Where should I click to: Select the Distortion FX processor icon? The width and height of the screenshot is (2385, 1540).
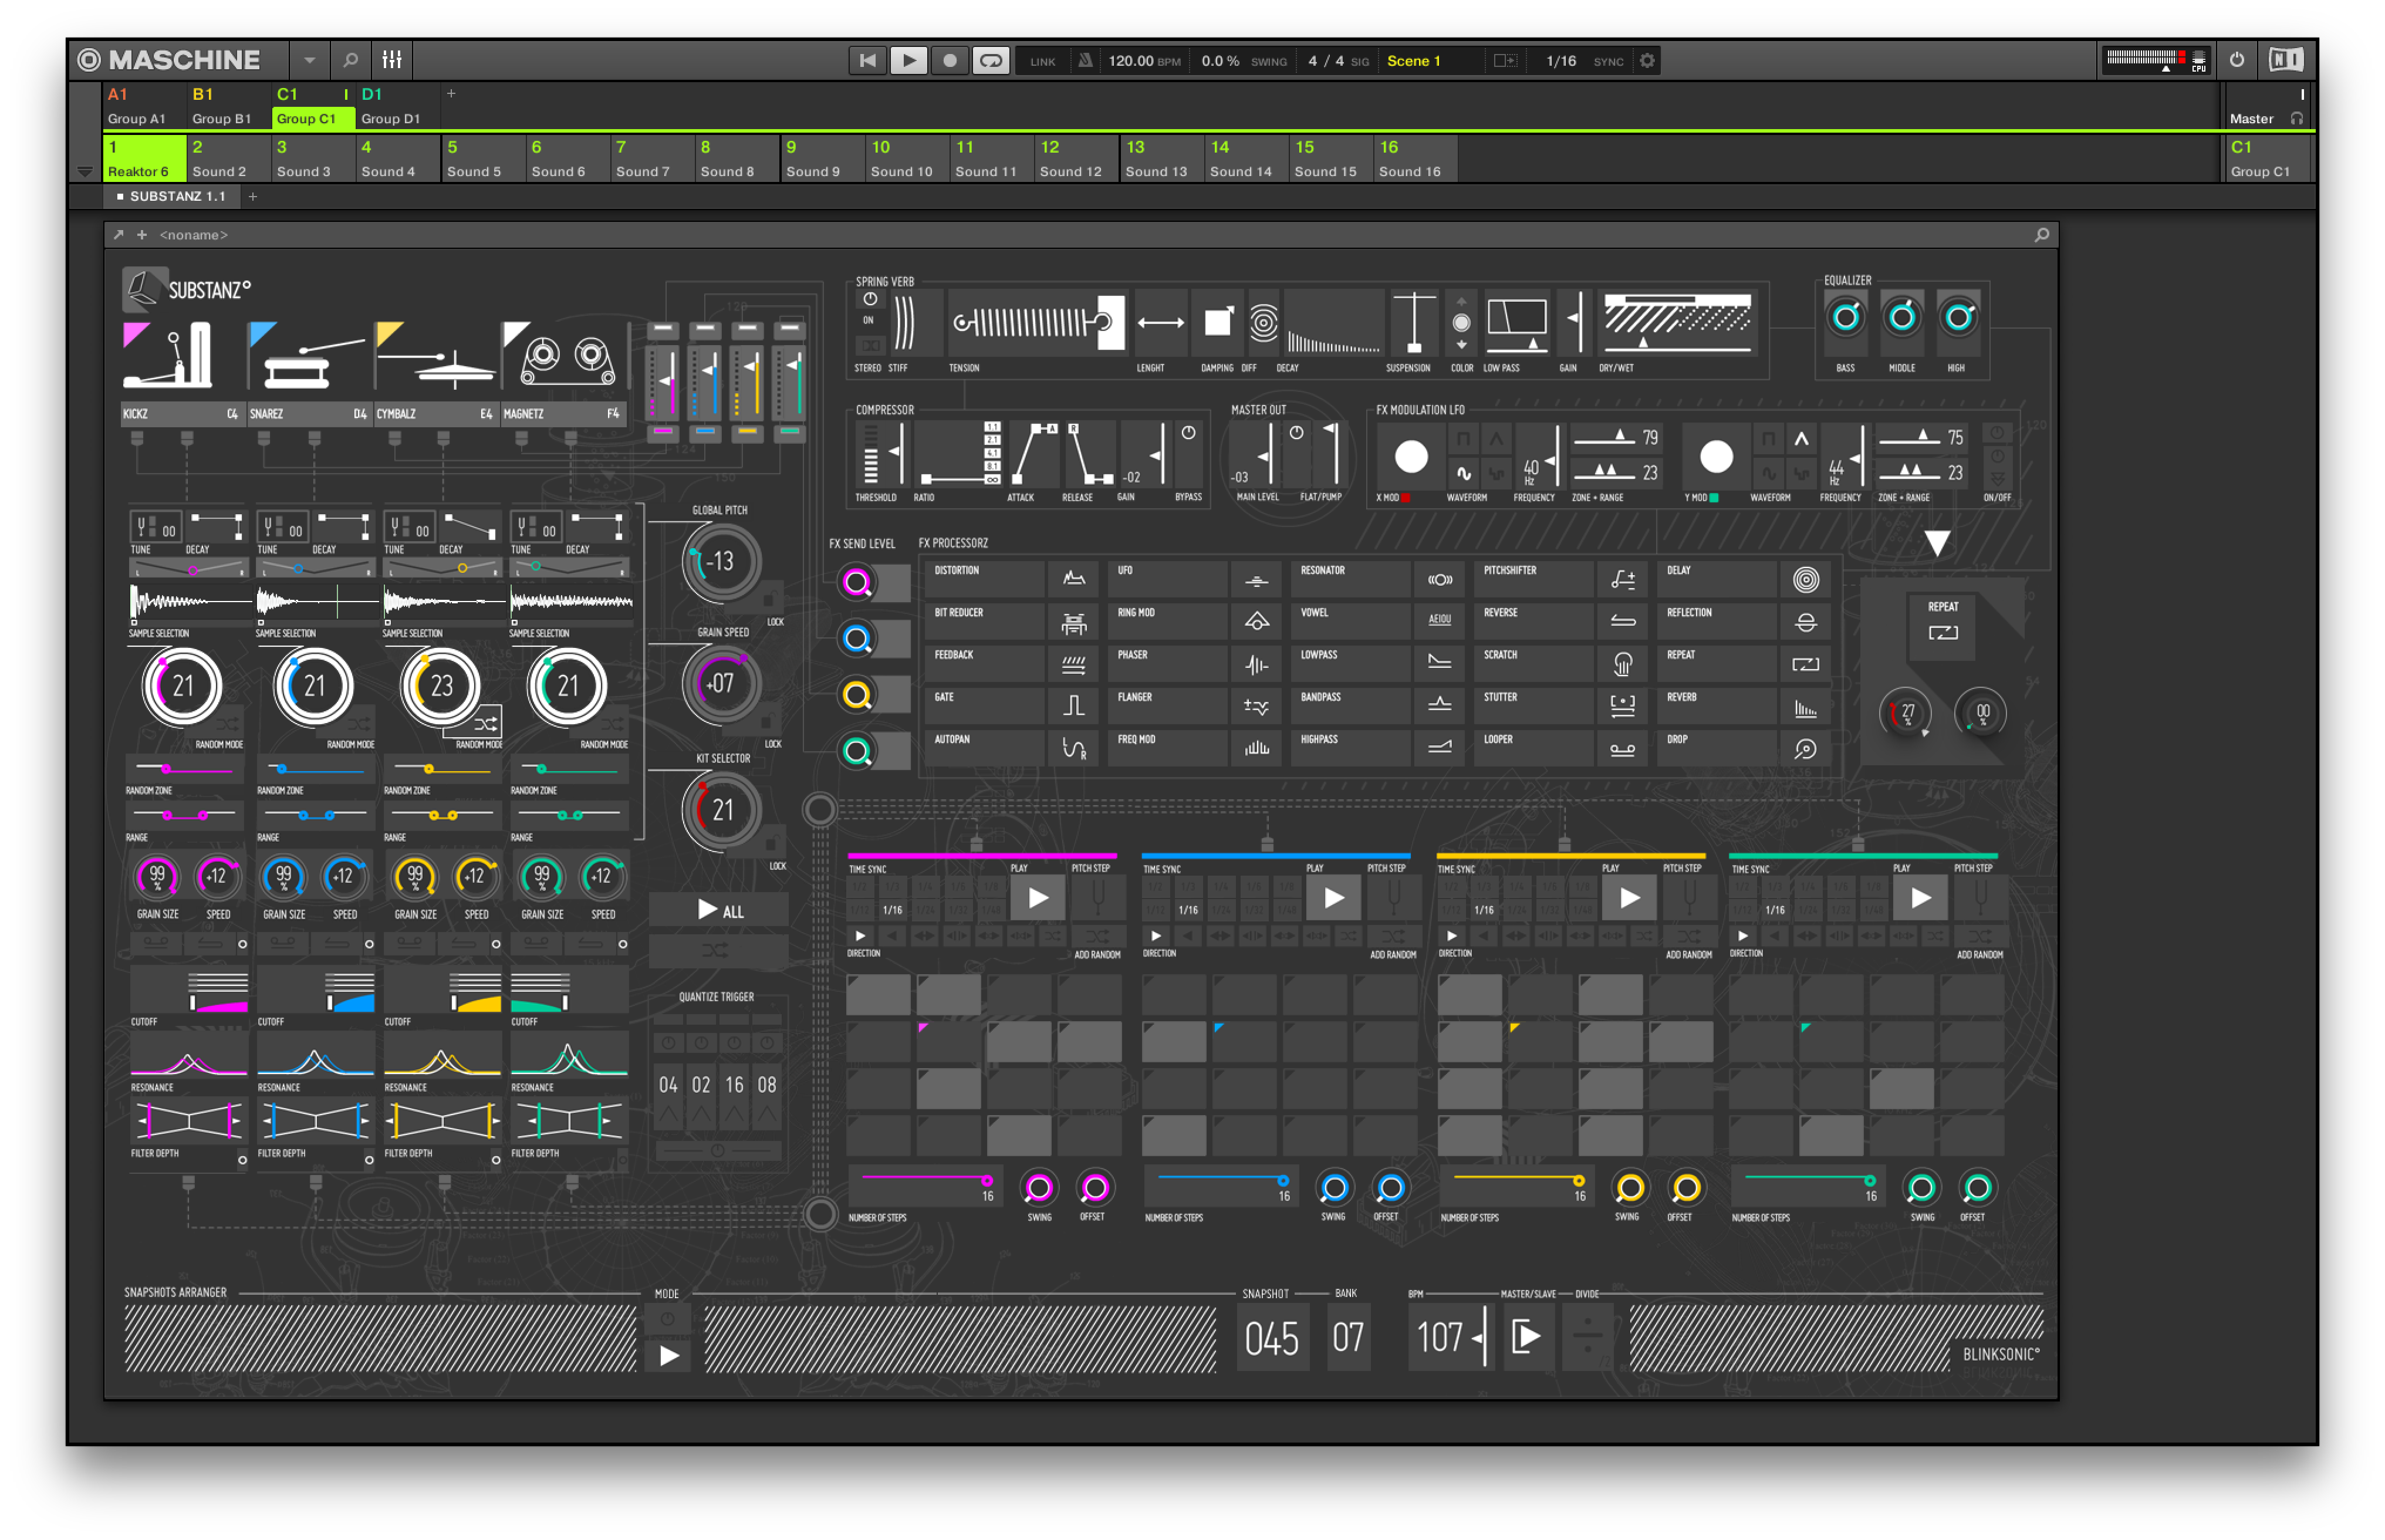point(1074,578)
